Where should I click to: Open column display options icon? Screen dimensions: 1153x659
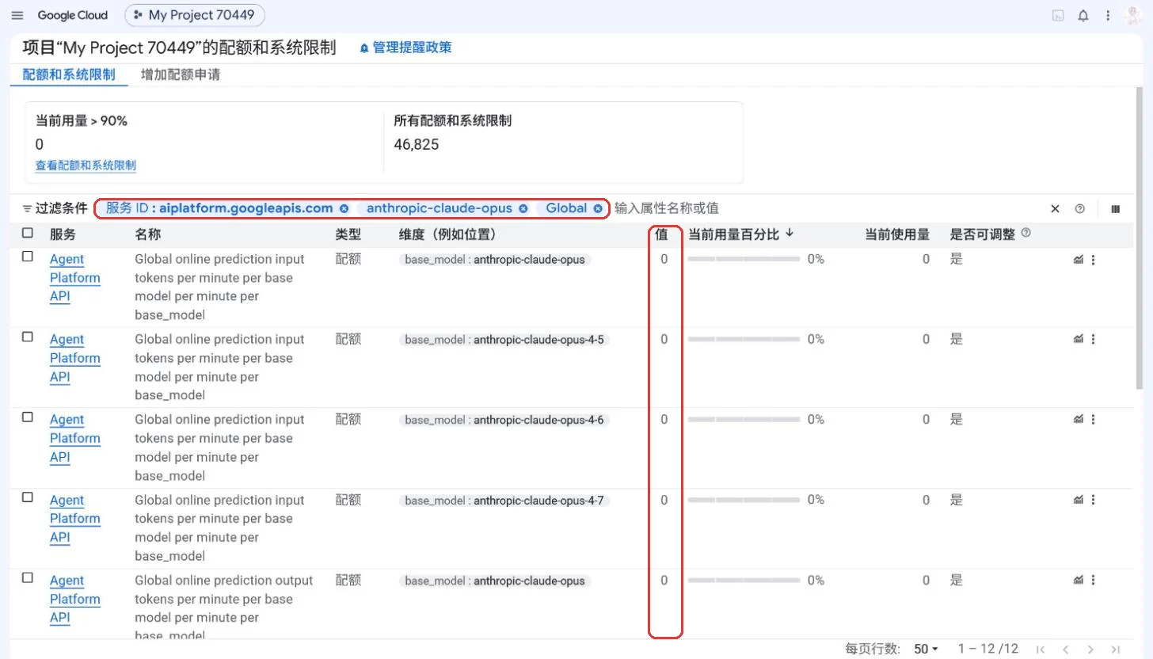[x=1115, y=209]
